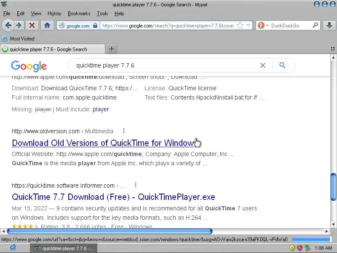The image size is (337, 253).
Task: Open the Most Visited bookmarks folder
Action: [x=18, y=38]
